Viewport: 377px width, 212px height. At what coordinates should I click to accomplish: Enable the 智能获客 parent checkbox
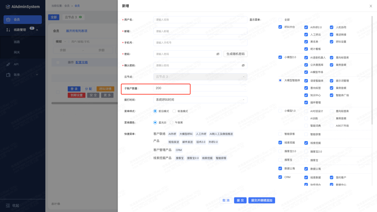[280, 134]
